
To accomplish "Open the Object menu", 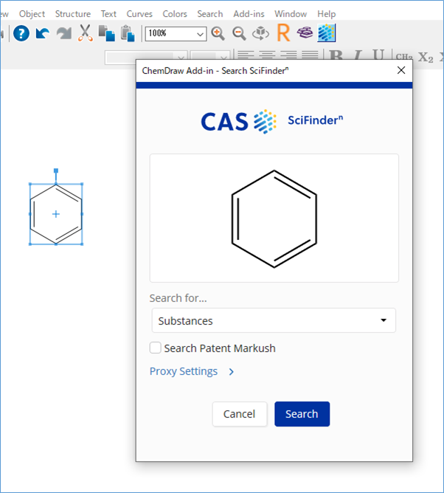I will tap(32, 14).
